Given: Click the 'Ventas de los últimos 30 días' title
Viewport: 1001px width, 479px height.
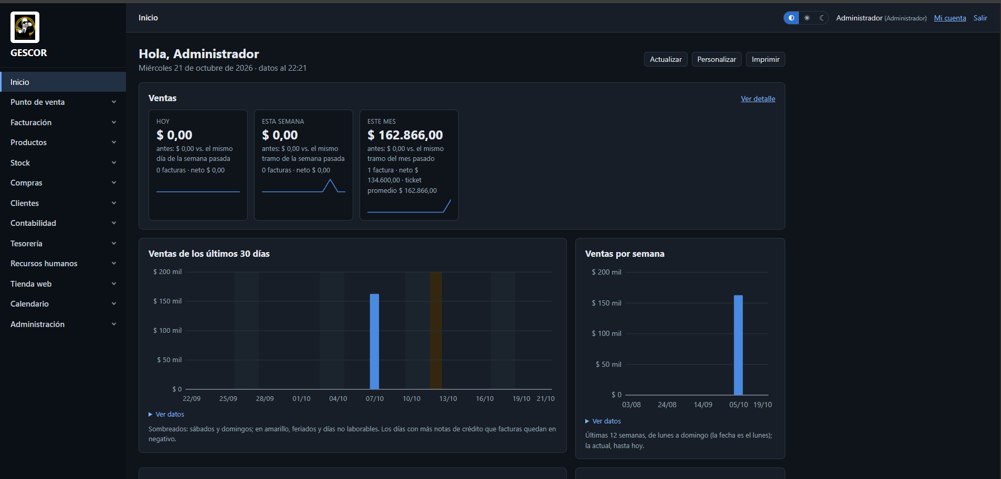Looking at the screenshot, I should [209, 254].
